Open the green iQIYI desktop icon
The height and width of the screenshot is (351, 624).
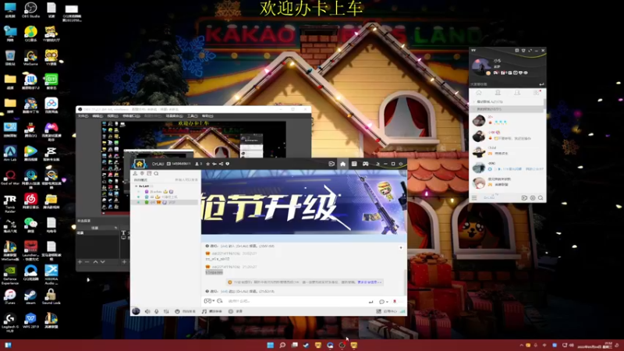tap(51, 81)
